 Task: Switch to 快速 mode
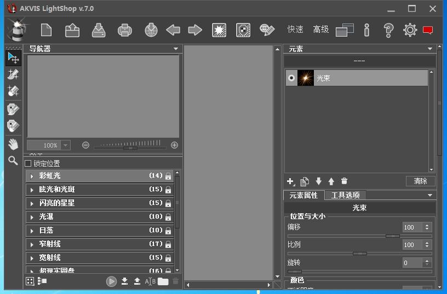coord(295,30)
